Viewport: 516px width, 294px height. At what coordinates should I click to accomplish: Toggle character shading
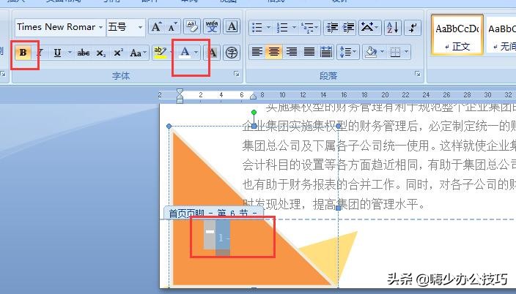coord(213,53)
